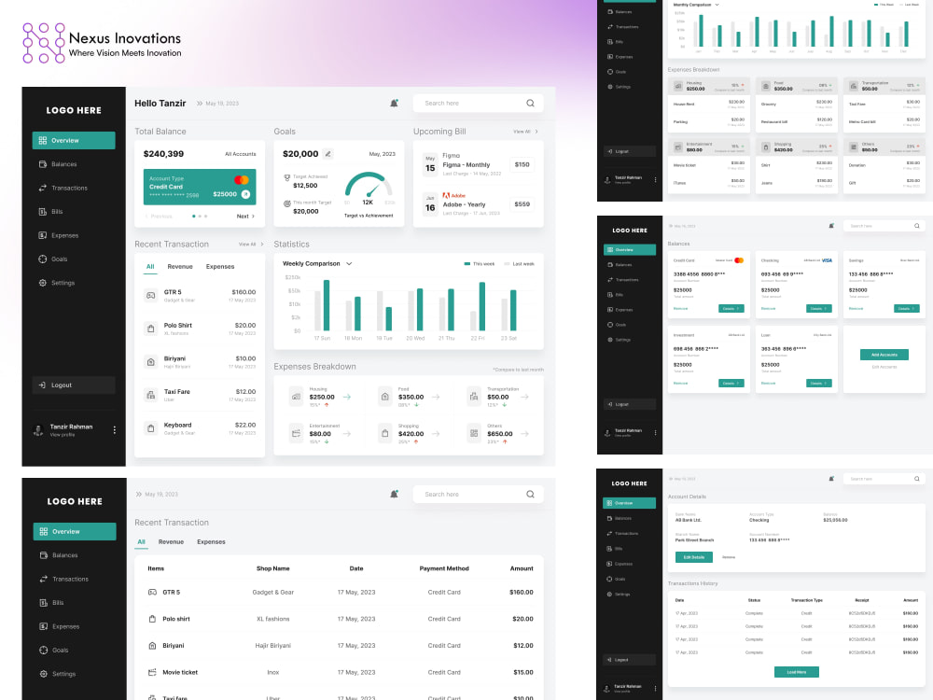Click the Housing category icon in Expenses Breakdown
The image size is (933, 700).
pos(296,397)
